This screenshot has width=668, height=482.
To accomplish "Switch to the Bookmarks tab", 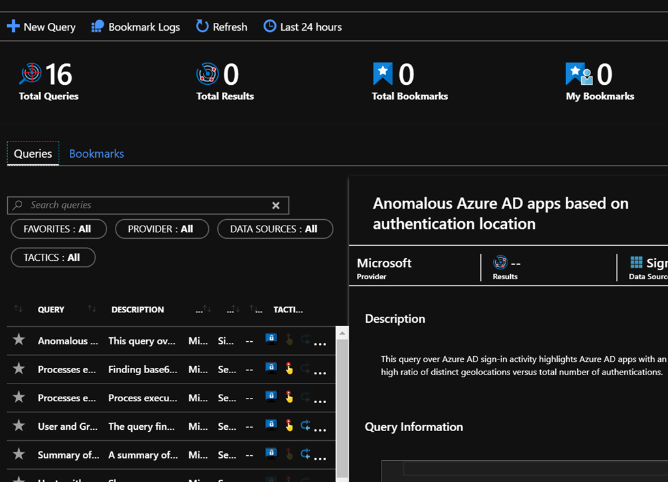I will pos(97,154).
